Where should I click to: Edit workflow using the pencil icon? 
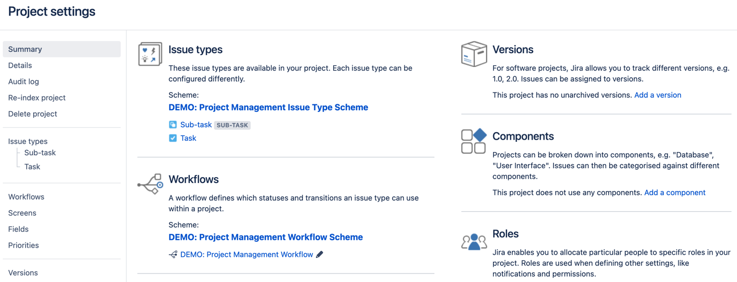pos(319,255)
